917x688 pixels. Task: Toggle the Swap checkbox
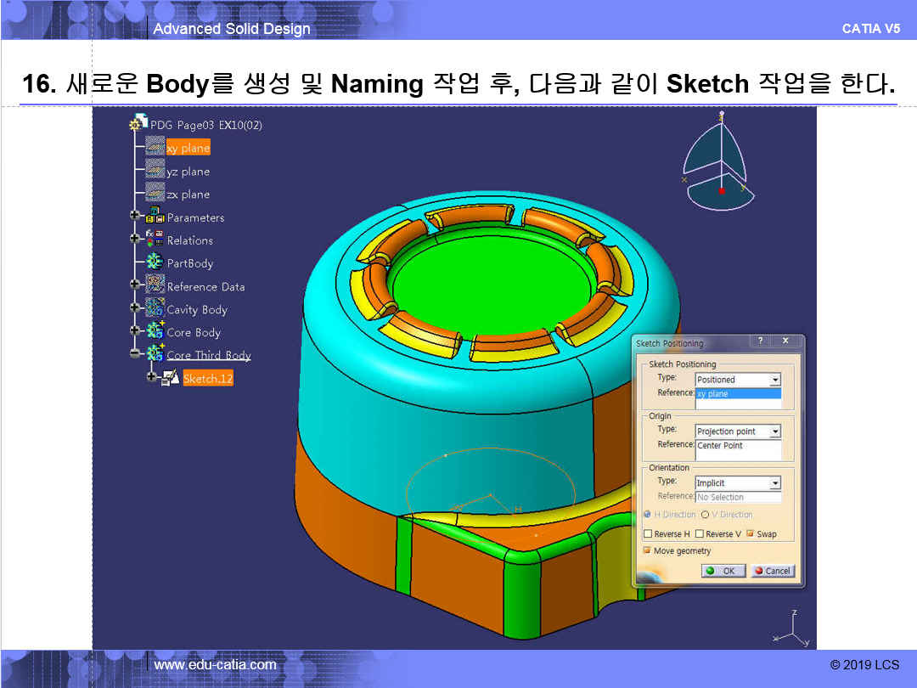point(751,534)
